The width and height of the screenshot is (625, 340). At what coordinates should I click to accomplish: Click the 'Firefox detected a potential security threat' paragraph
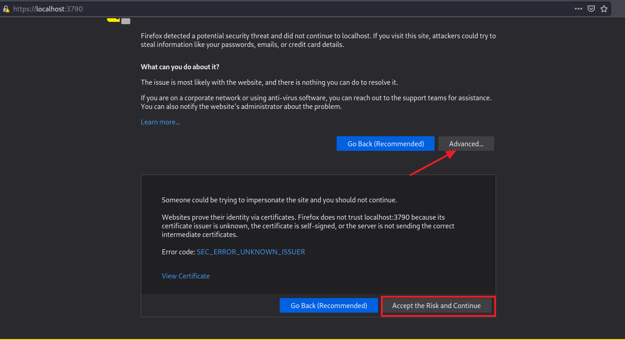coord(318,40)
